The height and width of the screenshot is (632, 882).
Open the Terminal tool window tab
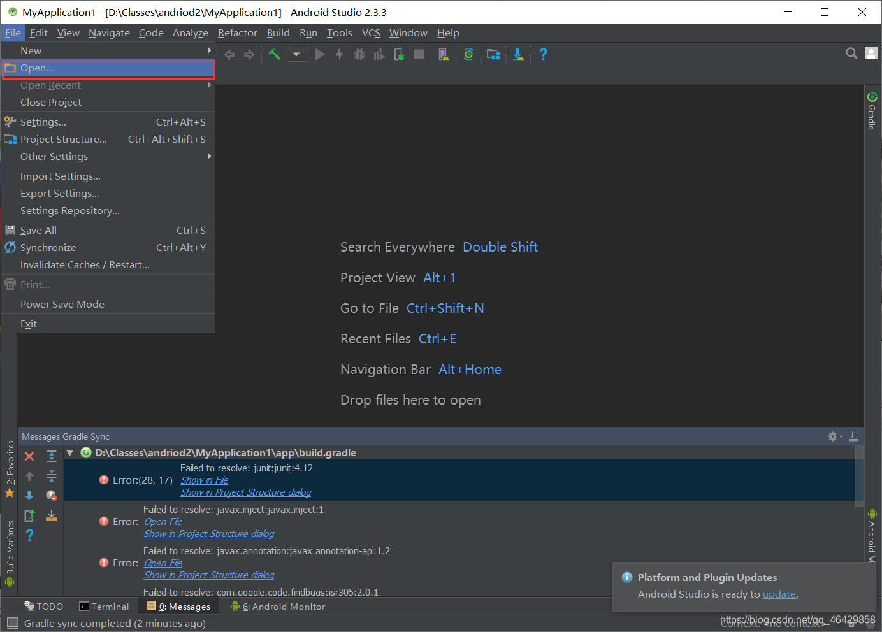coord(104,607)
